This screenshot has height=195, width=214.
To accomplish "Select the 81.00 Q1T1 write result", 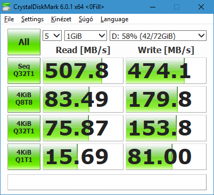I will pos(166,157).
